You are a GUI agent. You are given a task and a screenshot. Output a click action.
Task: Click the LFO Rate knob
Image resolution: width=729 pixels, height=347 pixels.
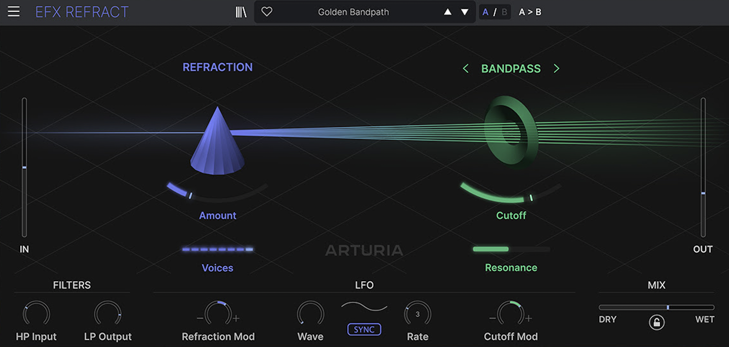[418, 314]
